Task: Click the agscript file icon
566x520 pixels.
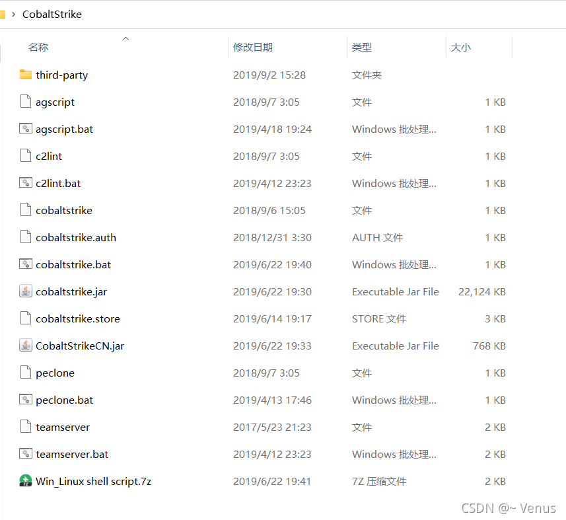Action: click(25, 102)
